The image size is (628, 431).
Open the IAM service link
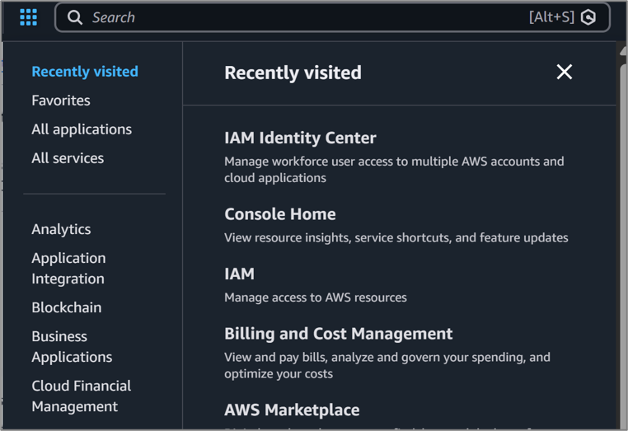(240, 274)
